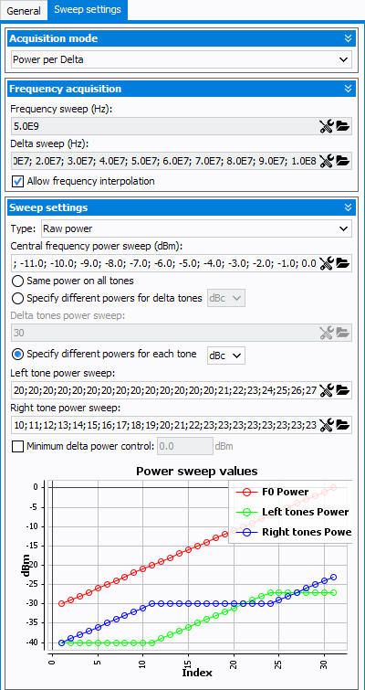The image size is (365, 690).
Task: Open Left tone power sweep tools icon
Action: 327,390
